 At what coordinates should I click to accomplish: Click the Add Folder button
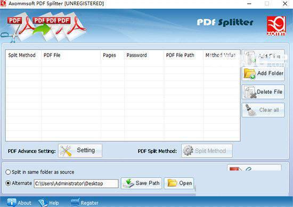(x=263, y=74)
